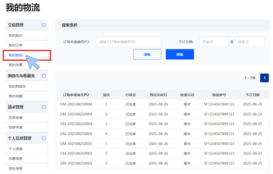Open 目录申请 in sidebar
This screenshot has width=273, height=174.
point(16,118)
